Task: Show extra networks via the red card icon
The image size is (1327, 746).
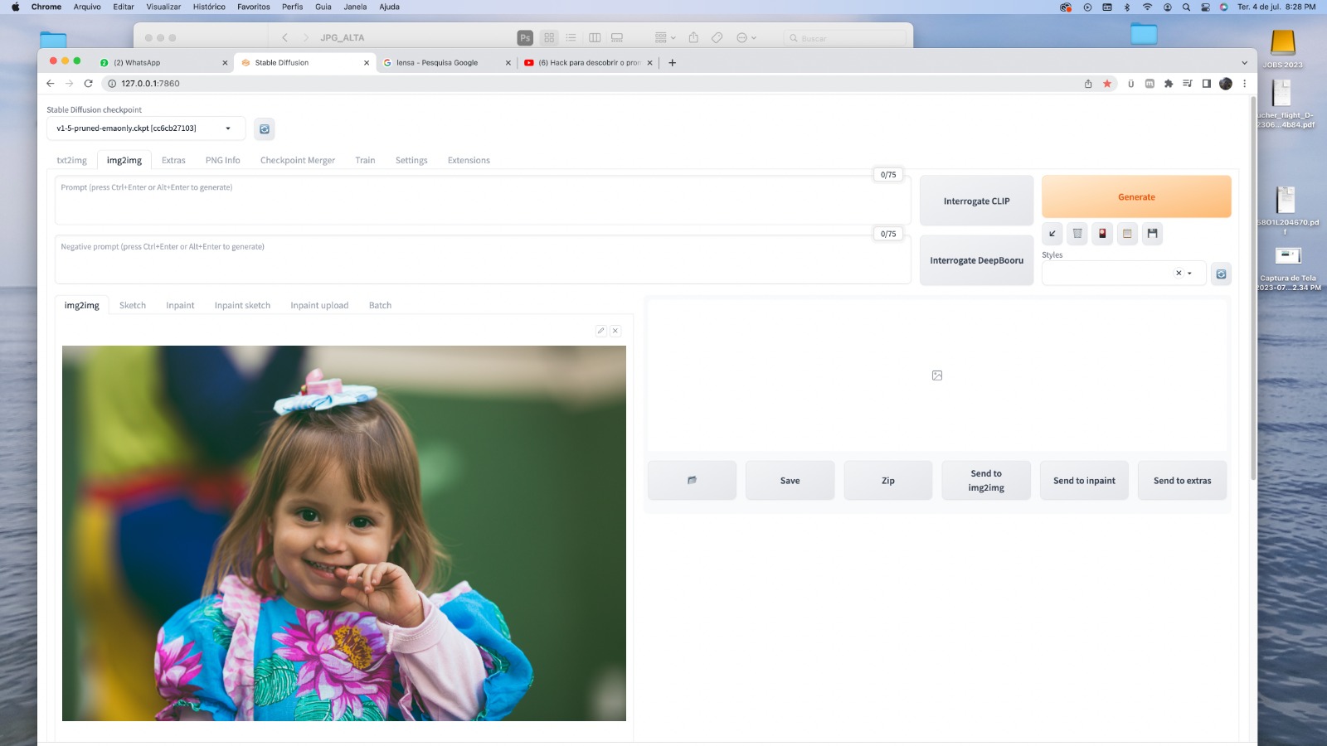Action: click(x=1102, y=234)
